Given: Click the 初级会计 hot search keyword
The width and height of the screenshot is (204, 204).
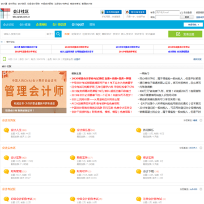Looking at the screenshot, I should [x=76, y=34].
